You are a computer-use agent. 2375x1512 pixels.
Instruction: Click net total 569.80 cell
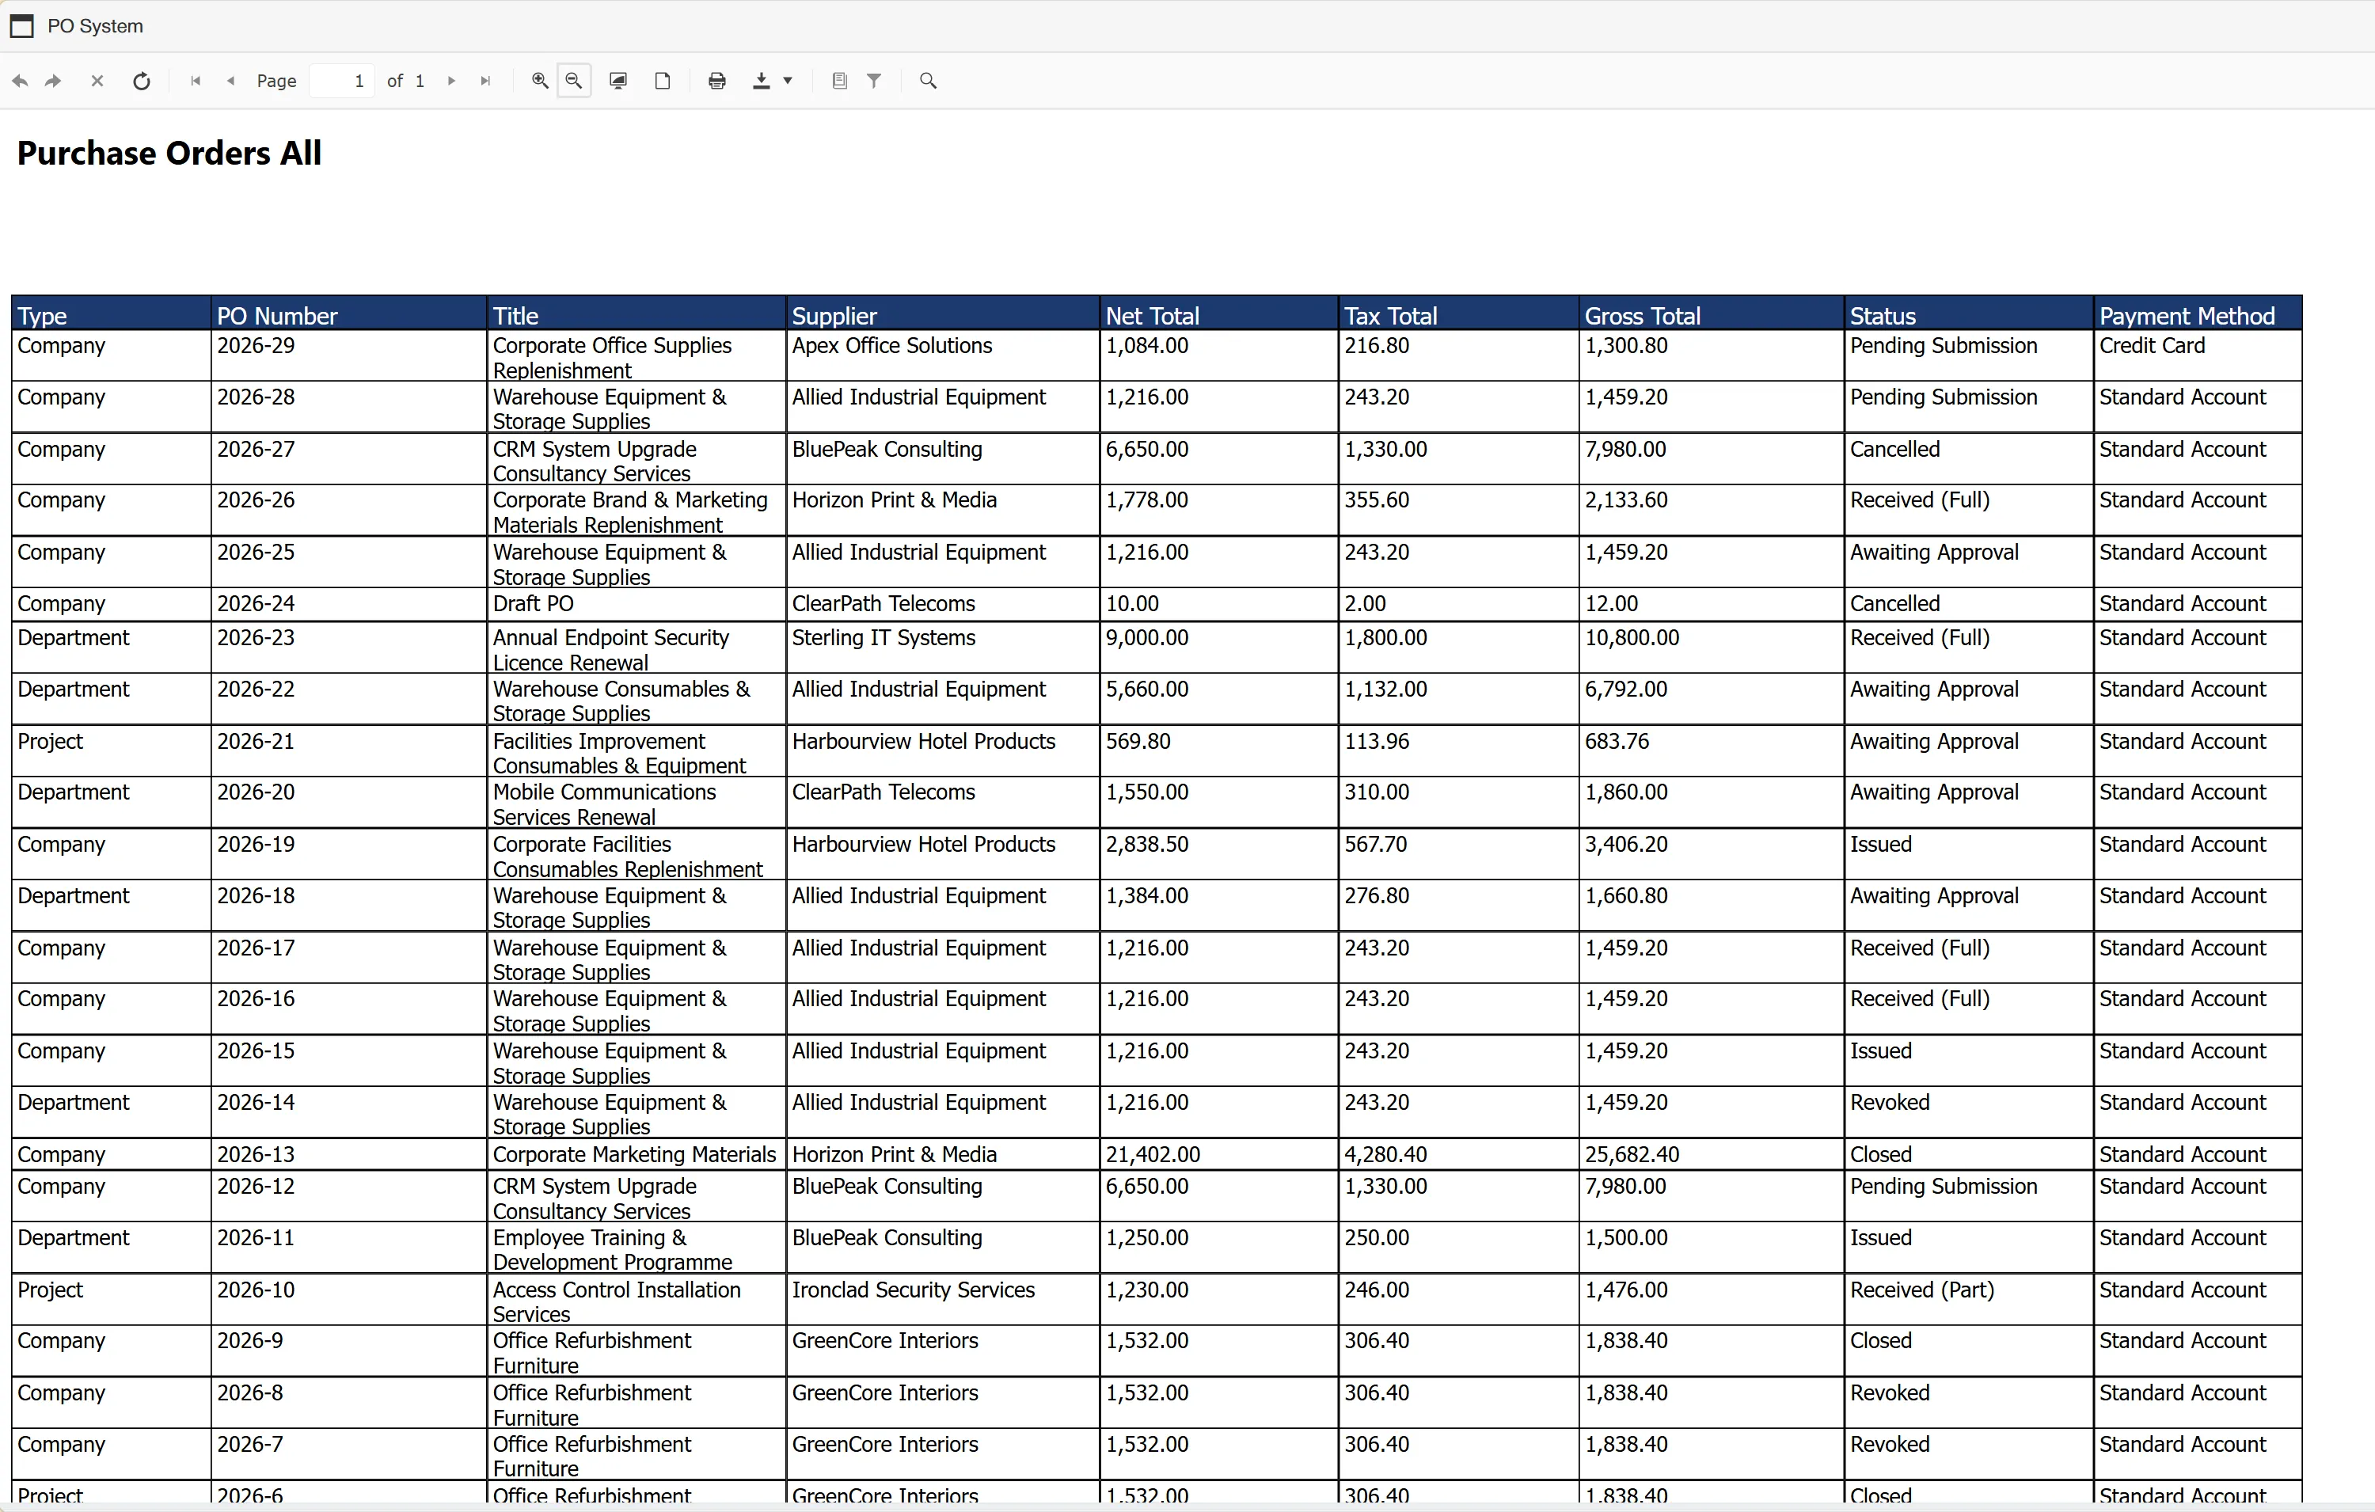click(x=1219, y=750)
